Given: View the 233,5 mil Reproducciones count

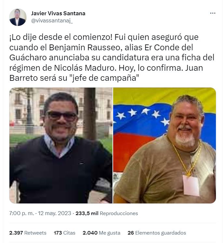Looking at the screenshot, I should click(x=107, y=213).
